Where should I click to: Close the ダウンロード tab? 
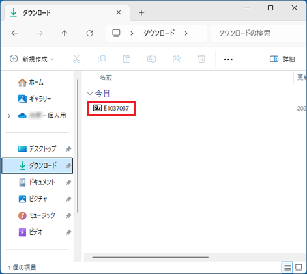point(119,12)
